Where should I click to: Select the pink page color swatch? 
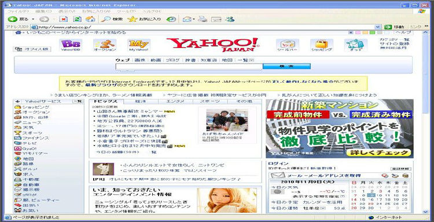[358, 32]
